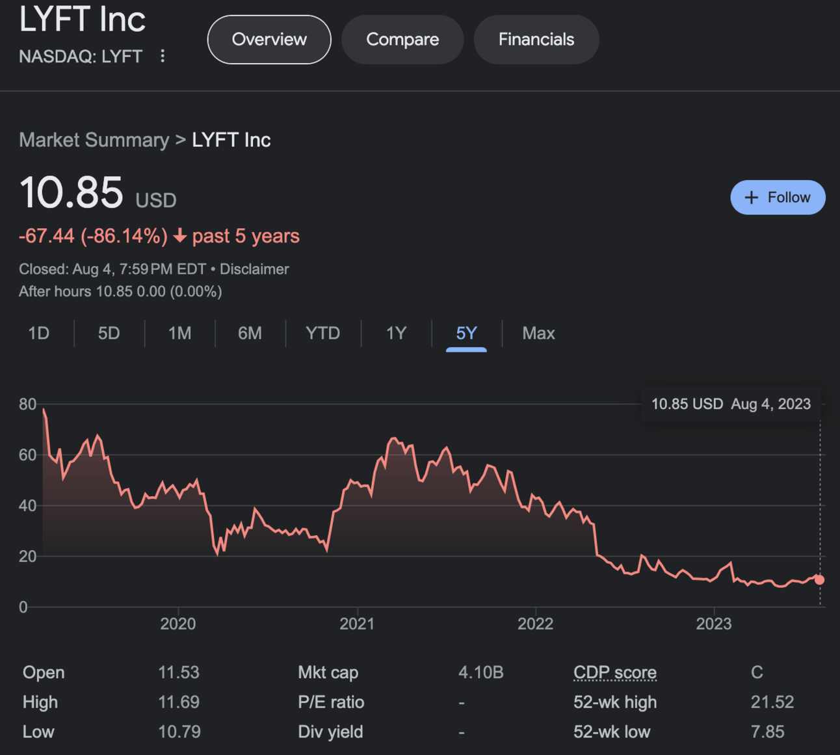
Task: Click the Open value 11.53
Action: click(x=179, y=672)
